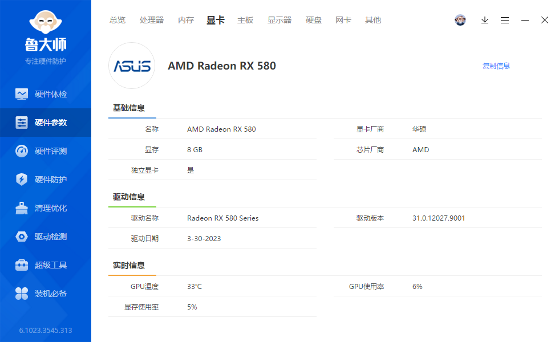The height and width of the screenshot is (342, 559).
Task: Click the 专注硬件防护 slogan text
Action: pyautogui.click(x=46, y=62)
